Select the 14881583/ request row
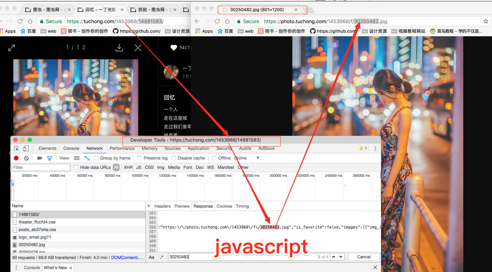Viewport: 492px width, 272px height. pos(78,214)
